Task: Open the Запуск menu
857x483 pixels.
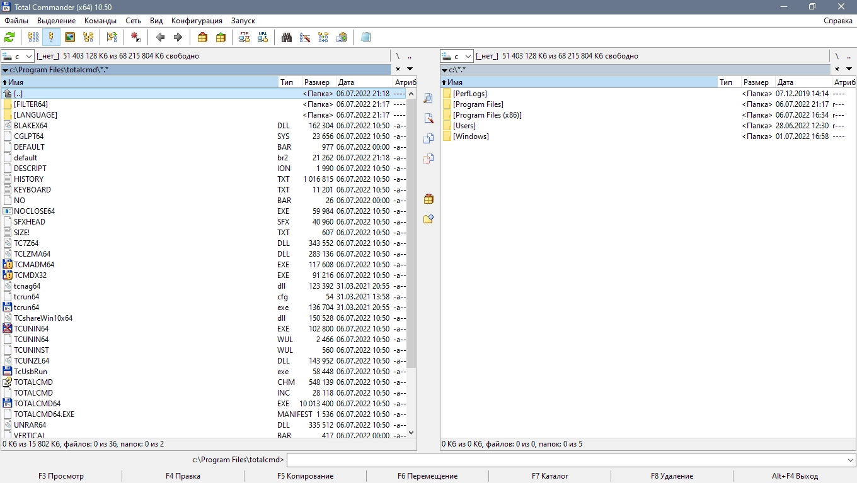Action: pos(243,21)
